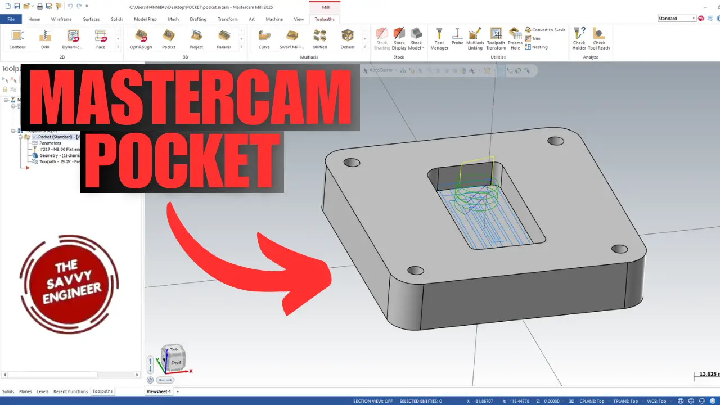
Task: Click WCS: Top in the status bar
Action: (657, 401)
